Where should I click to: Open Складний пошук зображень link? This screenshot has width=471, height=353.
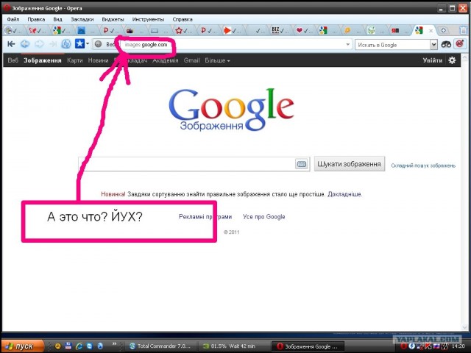423,165
